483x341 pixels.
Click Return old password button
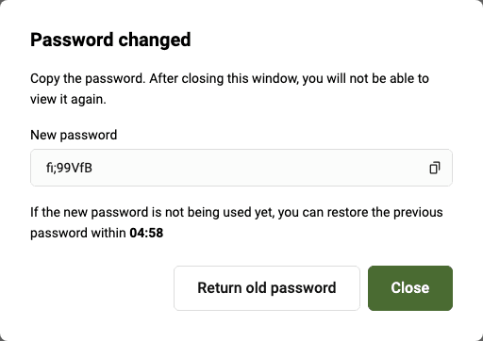pos(267,288)
